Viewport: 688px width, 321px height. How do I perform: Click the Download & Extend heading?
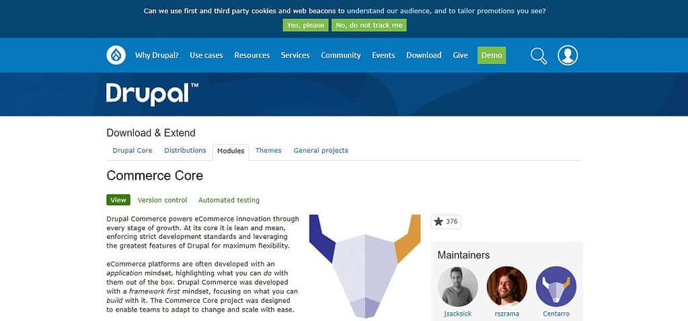pyautogui.click(x=151, y=133)
